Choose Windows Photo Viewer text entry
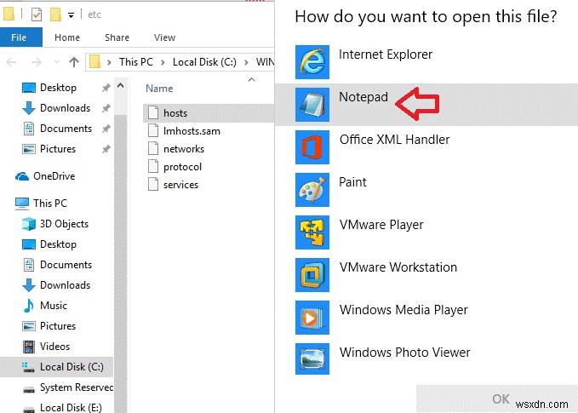The height and width of the screenshot is (413, 578). coord(404,353)
